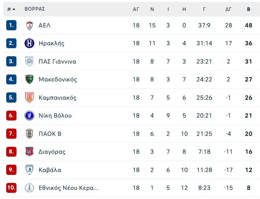Image resolution: width=260 pixels, height=199 pixels.
Task: Click the Καμπανιακός striped crest icon
Action: tap(30, 97)
